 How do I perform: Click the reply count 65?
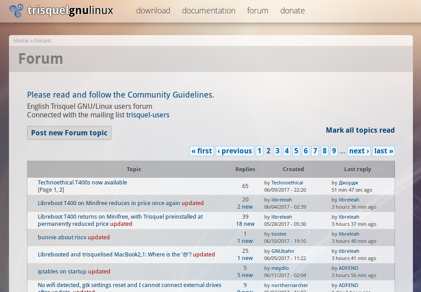tap(245, 186)
